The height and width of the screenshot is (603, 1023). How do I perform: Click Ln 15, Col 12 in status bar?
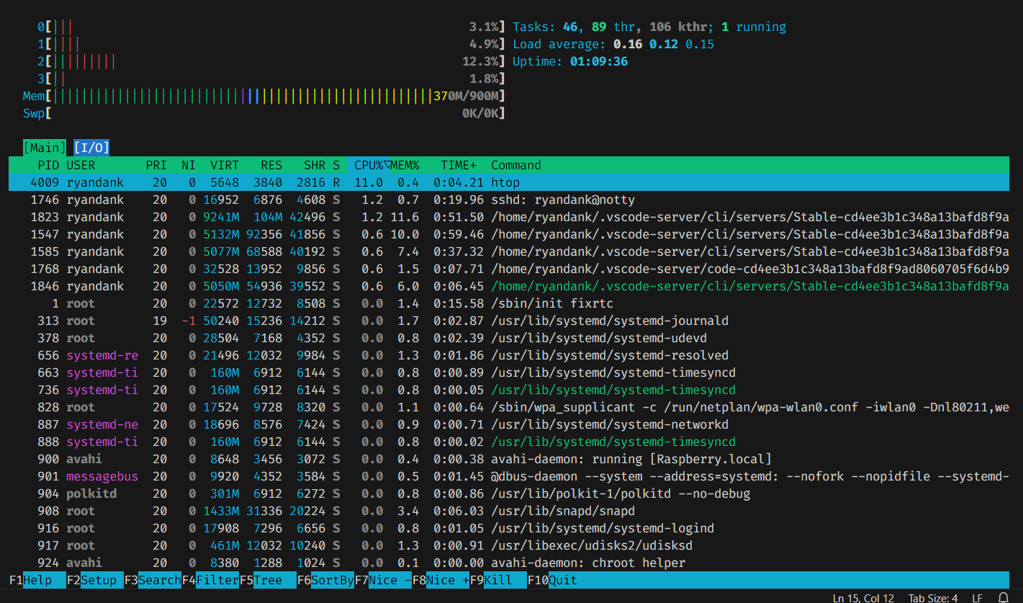863,597
